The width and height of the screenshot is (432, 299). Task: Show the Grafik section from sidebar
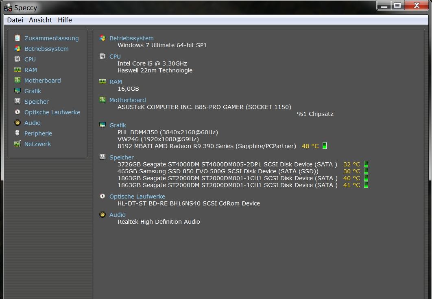[x=33, y=91]
